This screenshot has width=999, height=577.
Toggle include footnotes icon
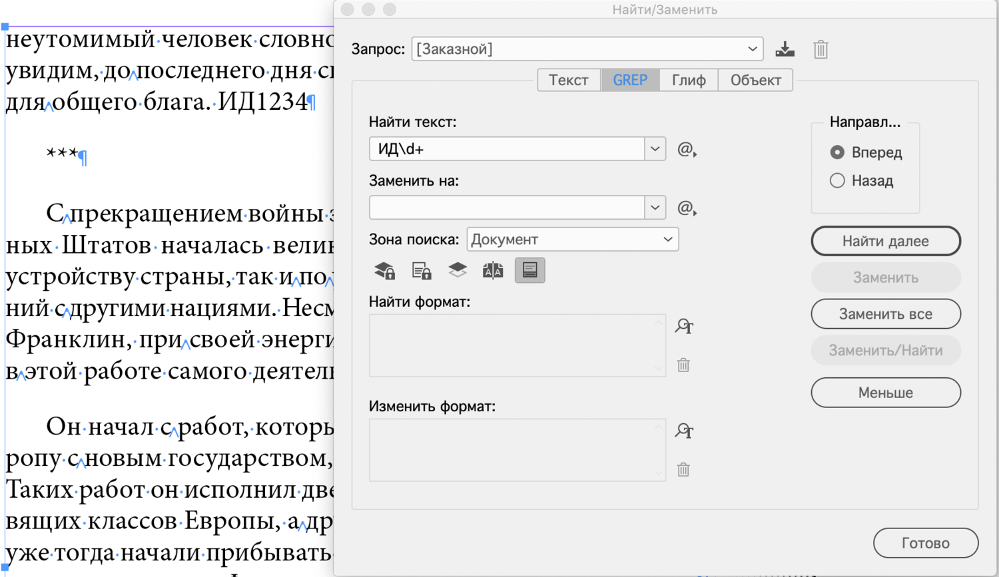[x=529, y=270]
